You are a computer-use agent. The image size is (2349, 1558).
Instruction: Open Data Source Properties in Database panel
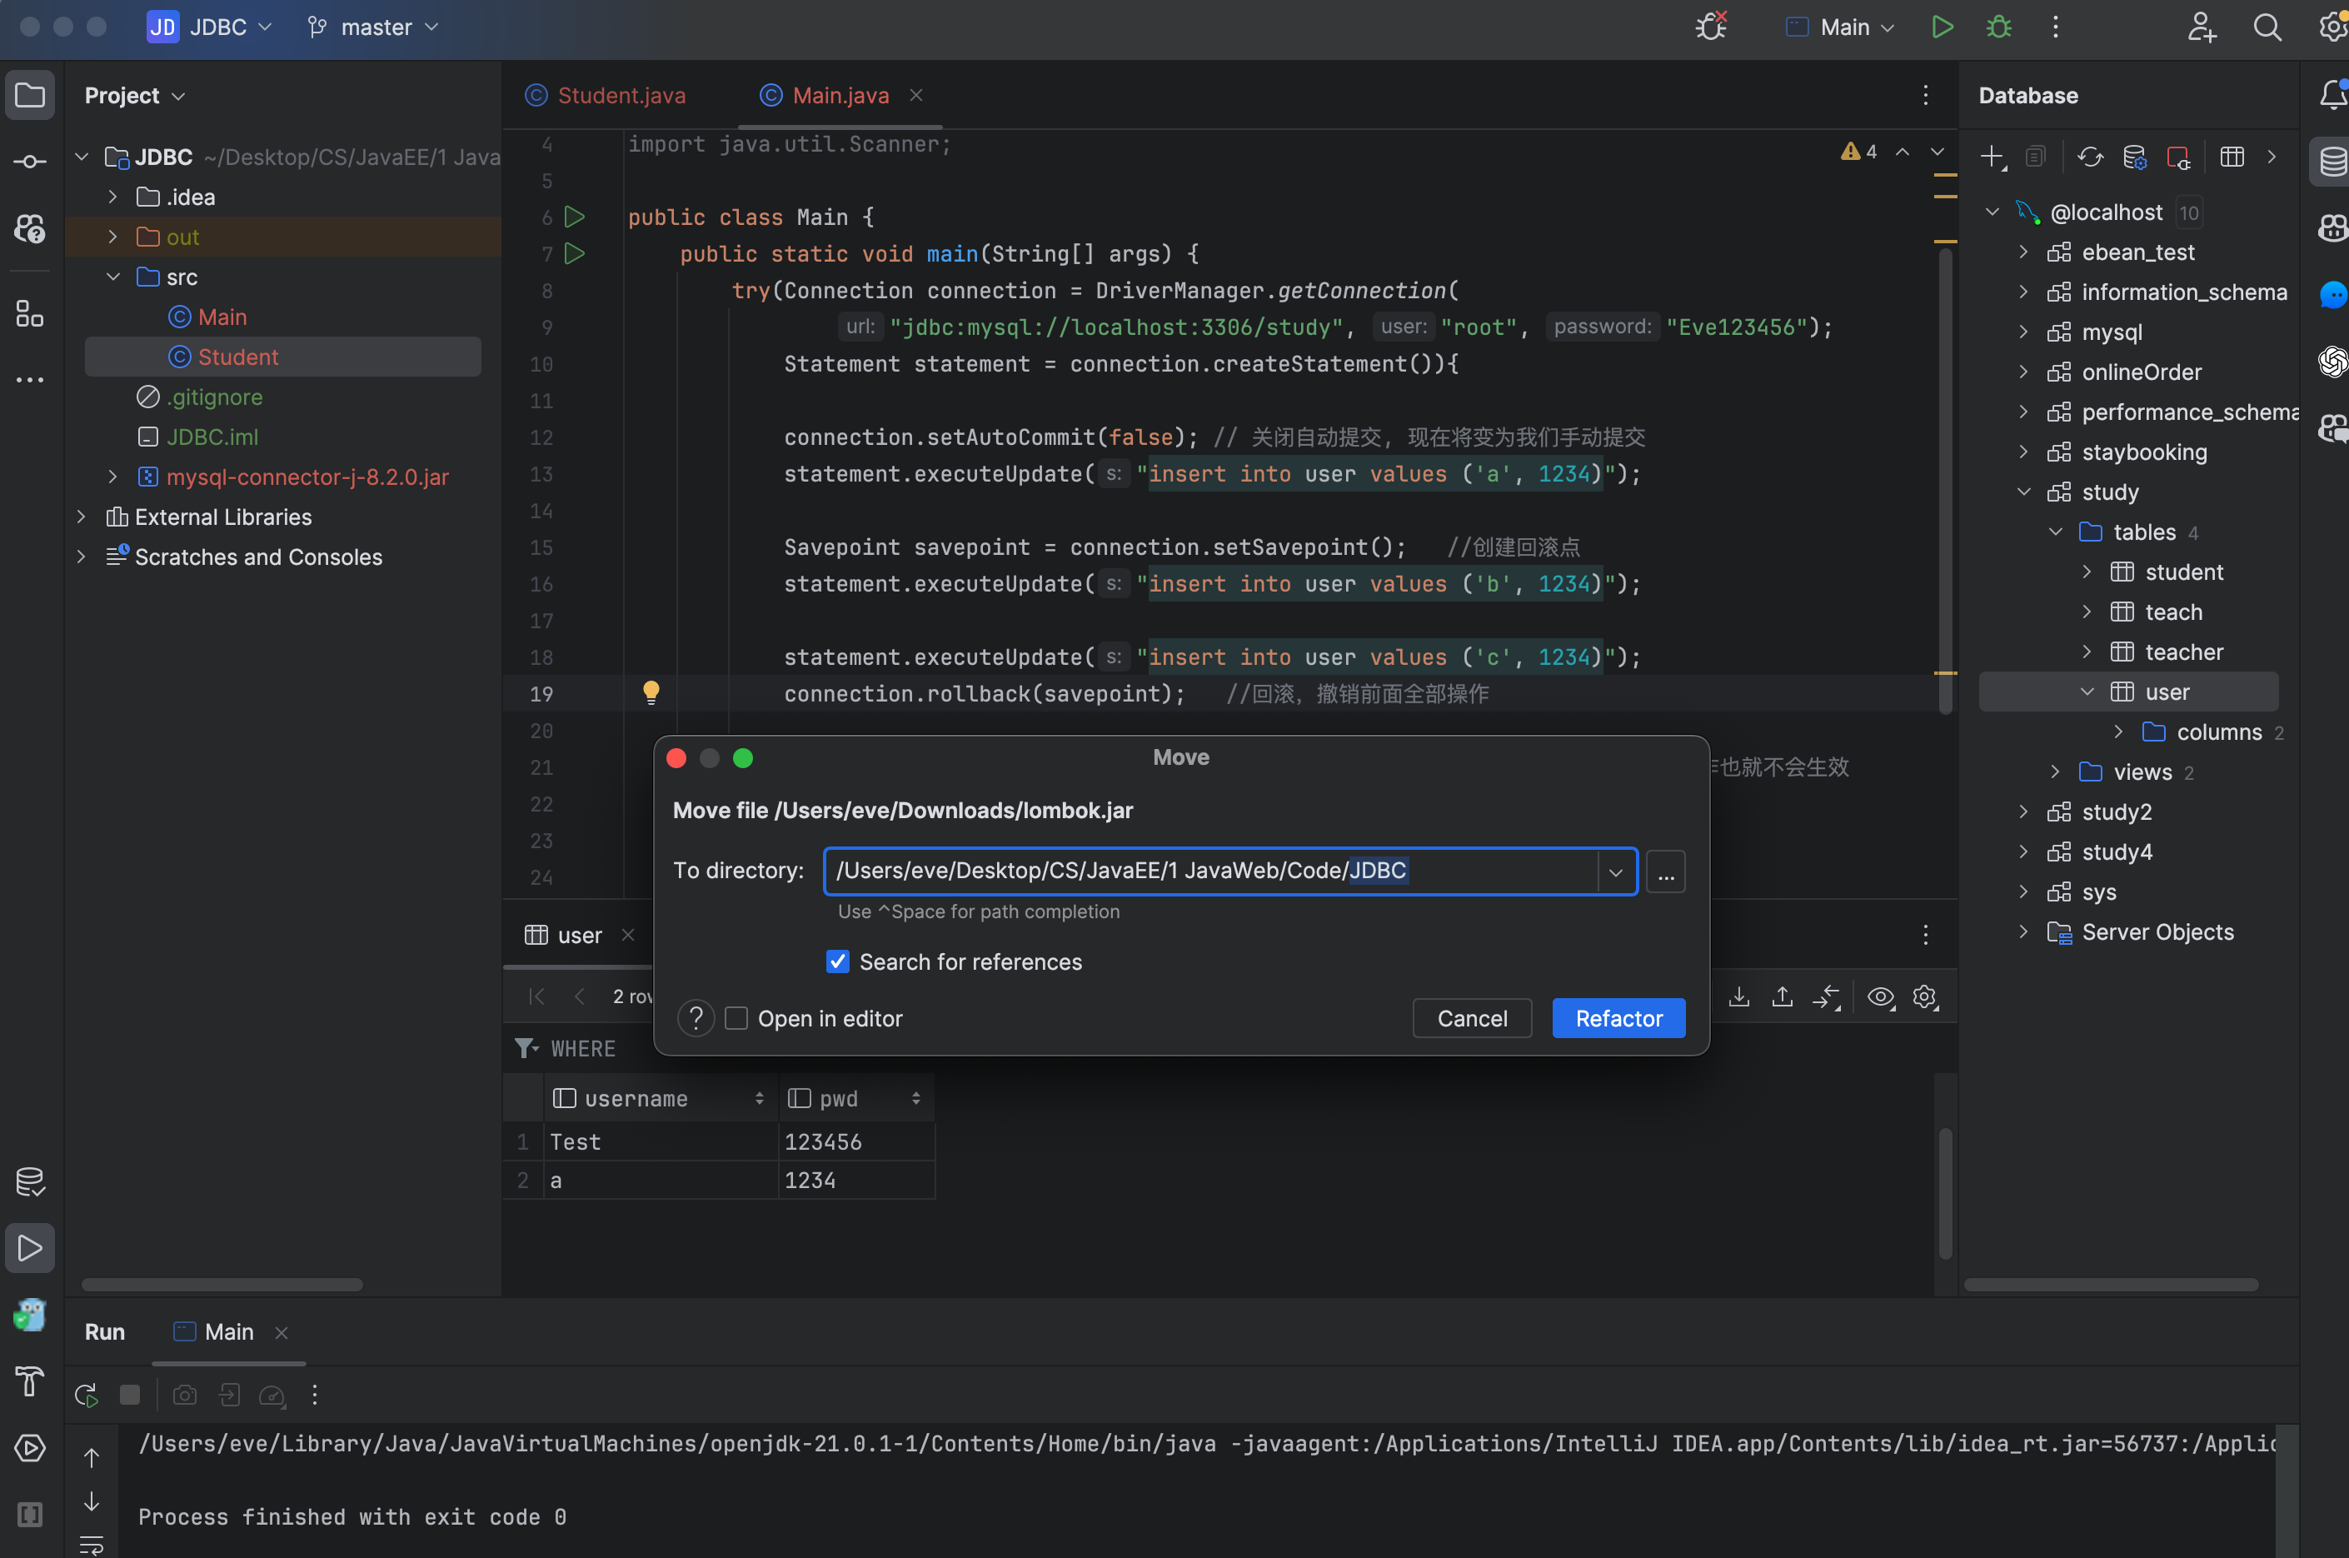pos(2134,157)
